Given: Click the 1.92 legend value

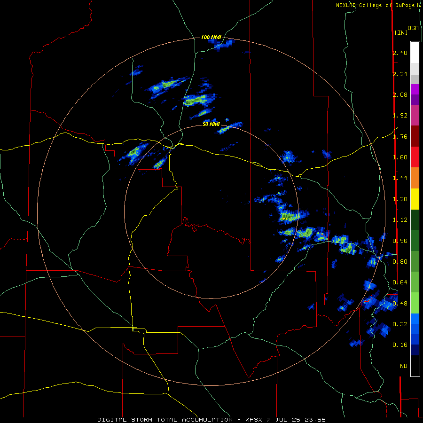Looking at the screenshot, I should (400, 116).
